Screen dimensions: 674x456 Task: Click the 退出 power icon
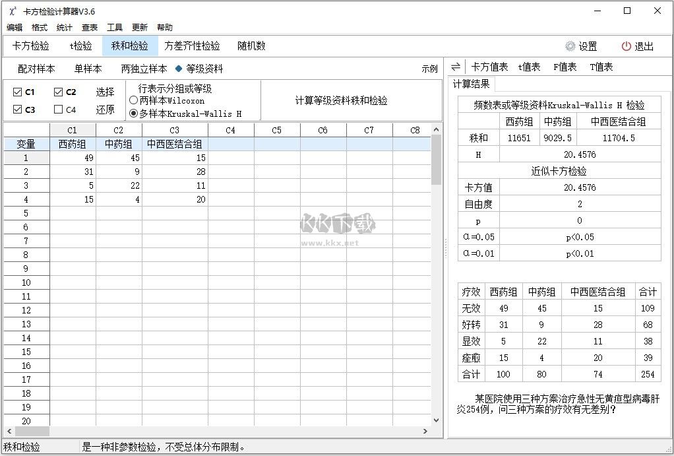pos(627,46)
